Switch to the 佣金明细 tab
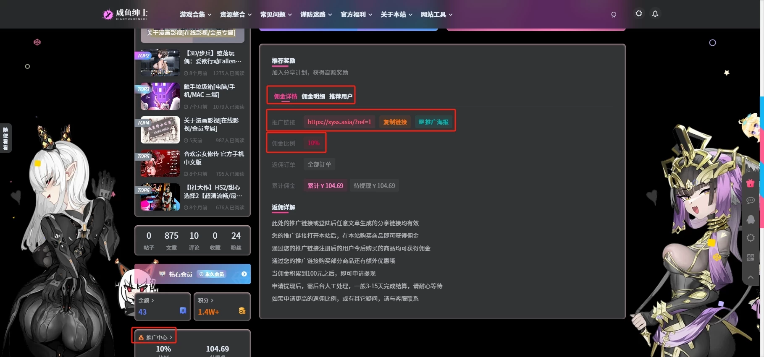 313,96
